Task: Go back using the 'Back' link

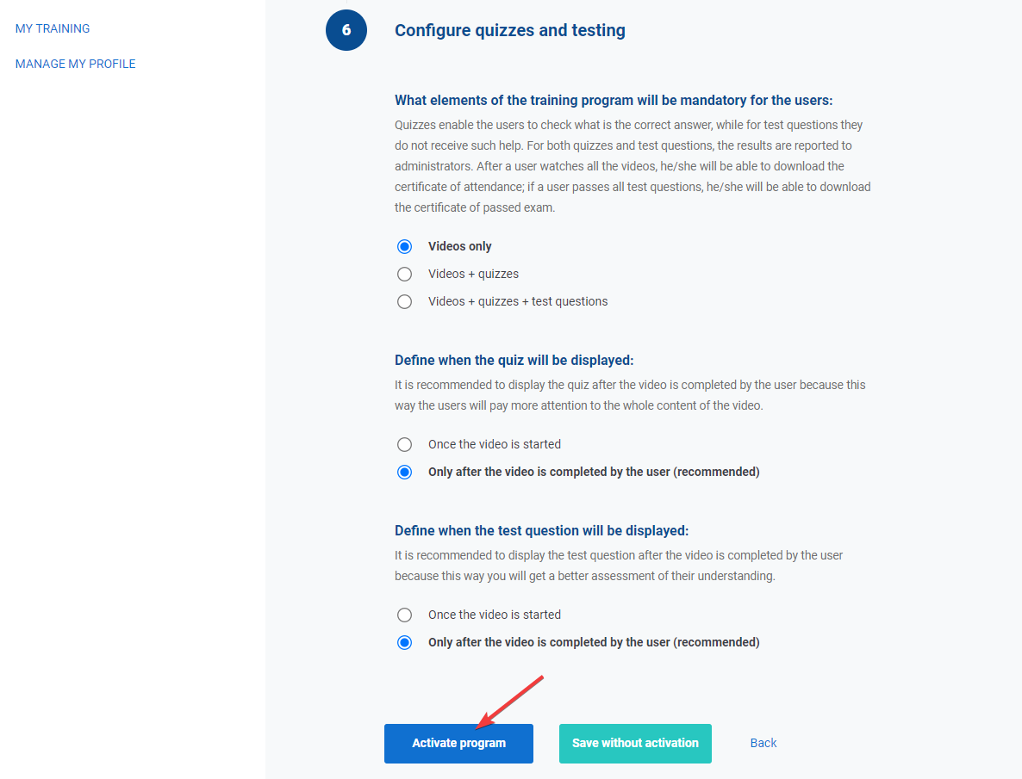Action: [x=763, y=743]
